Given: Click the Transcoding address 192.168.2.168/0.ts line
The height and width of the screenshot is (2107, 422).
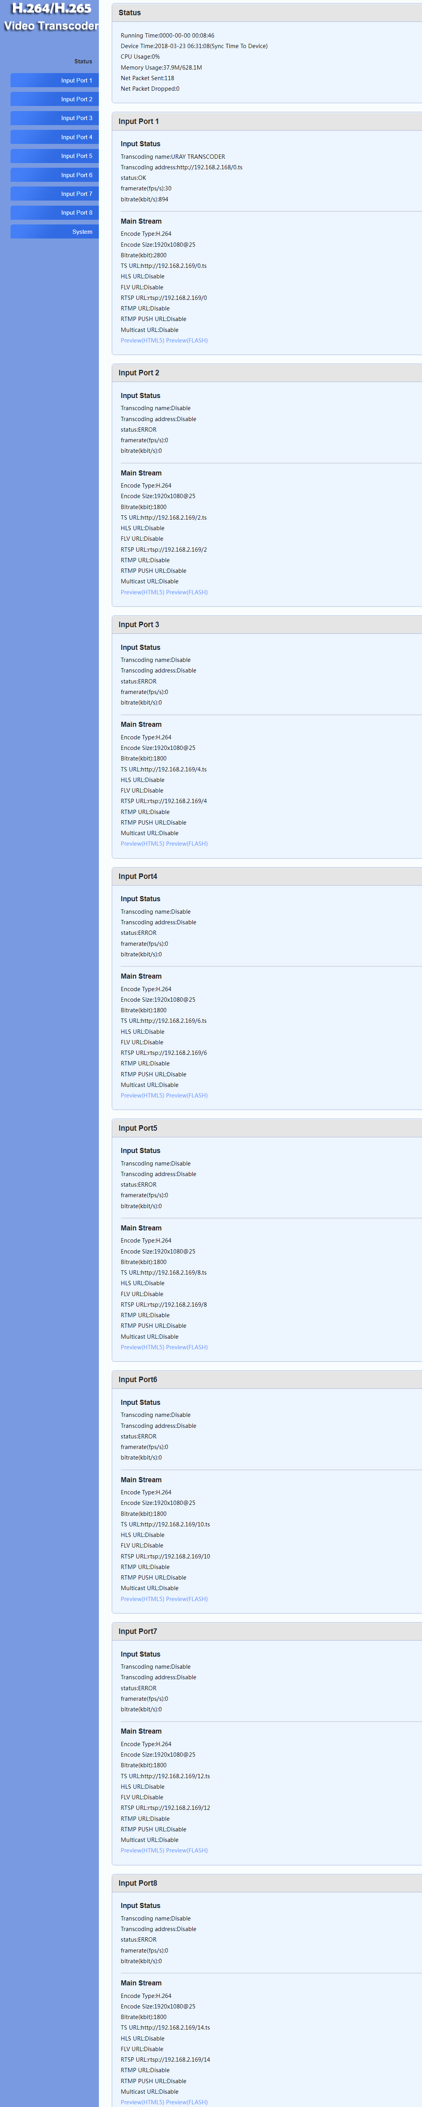Looking at the screenshot, I should (182, 168).
